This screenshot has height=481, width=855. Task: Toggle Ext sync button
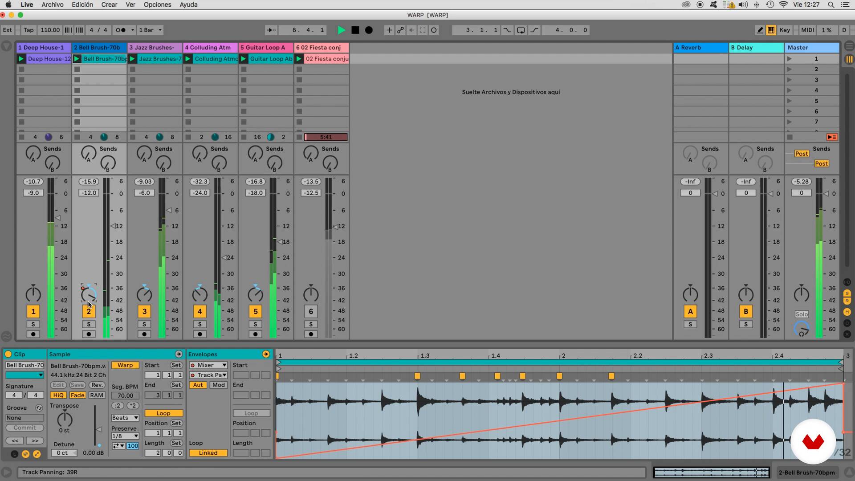[x=8, y=30]
